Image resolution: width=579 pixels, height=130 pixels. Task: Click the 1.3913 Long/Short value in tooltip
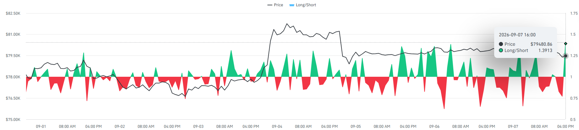tap(545, 50)
